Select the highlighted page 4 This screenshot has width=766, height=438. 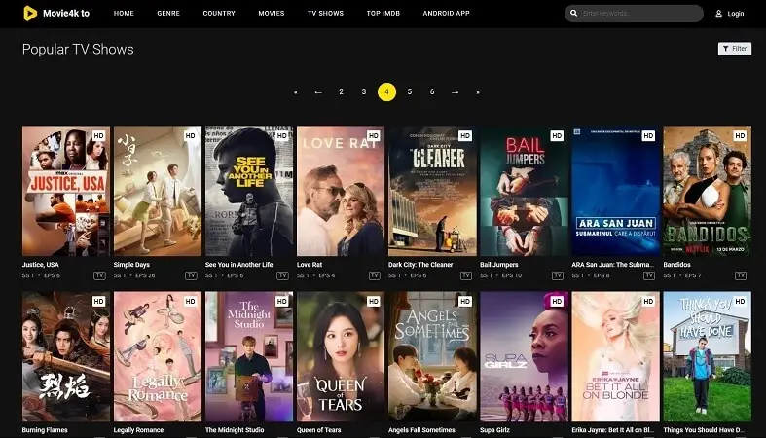pos(386,91)
